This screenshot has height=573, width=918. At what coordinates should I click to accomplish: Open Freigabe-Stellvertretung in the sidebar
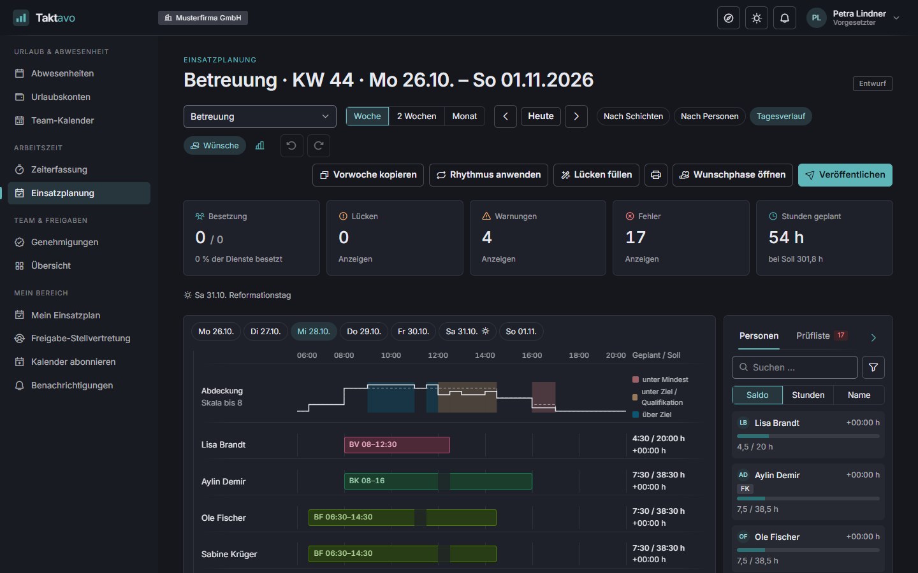coord(79,338)
